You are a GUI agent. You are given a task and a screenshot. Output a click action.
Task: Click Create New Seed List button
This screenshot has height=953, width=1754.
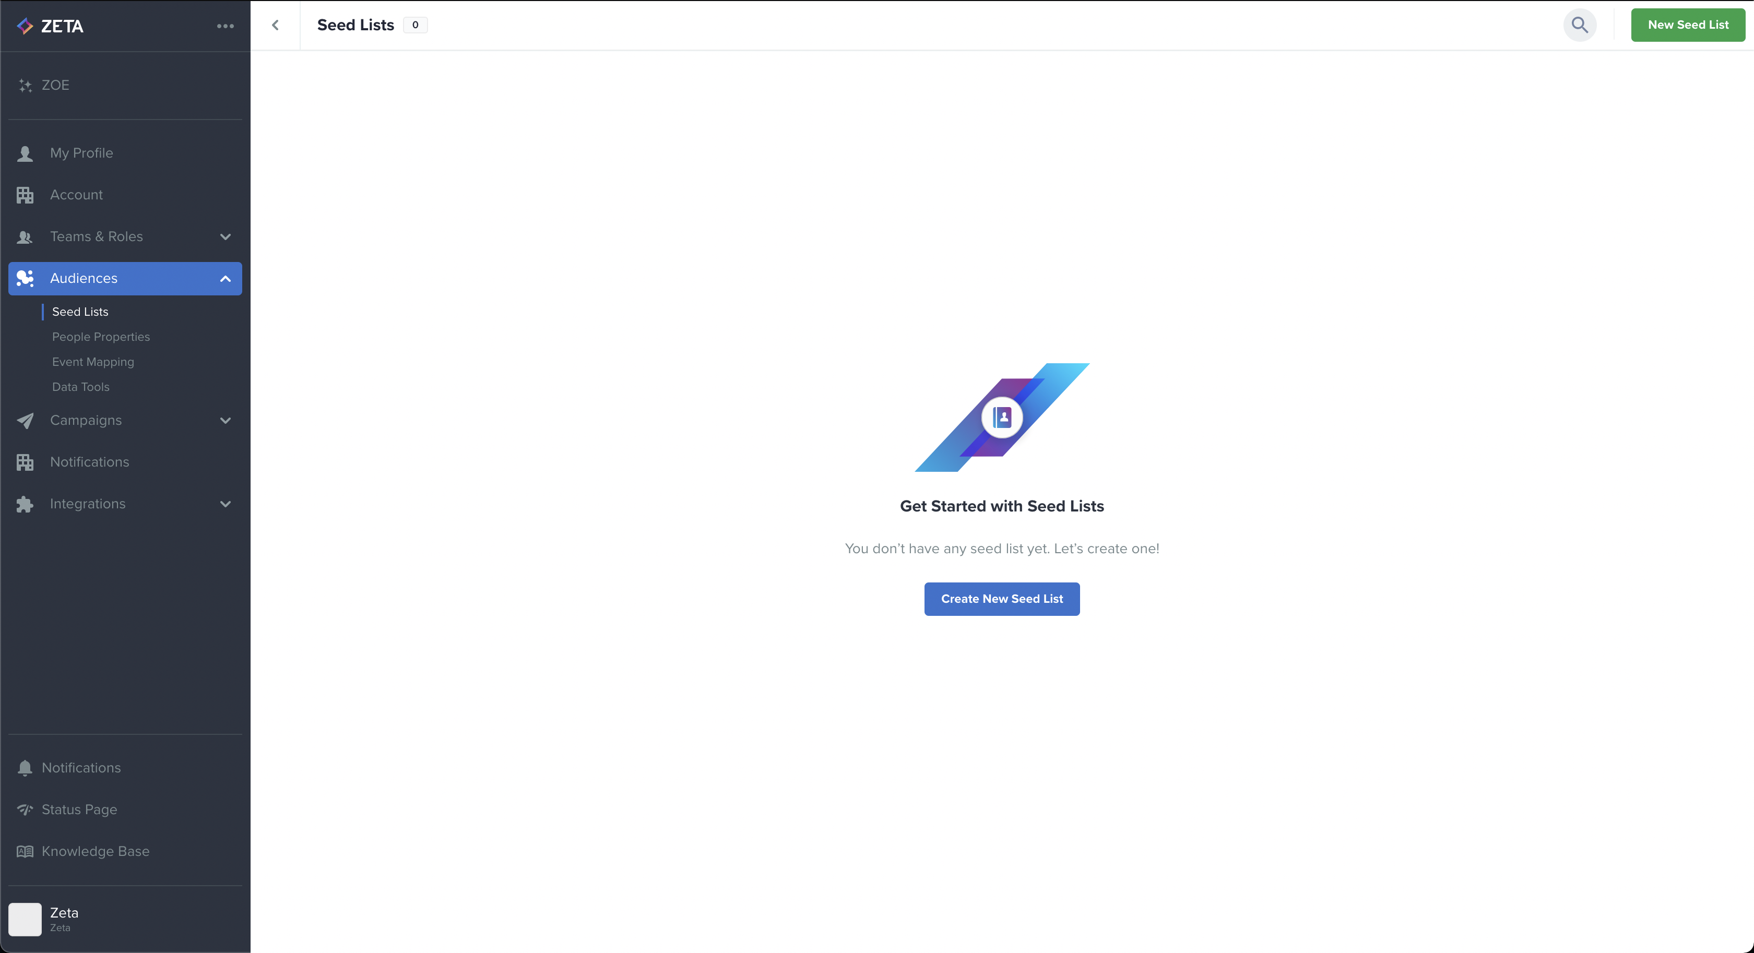click(1002, 599)
